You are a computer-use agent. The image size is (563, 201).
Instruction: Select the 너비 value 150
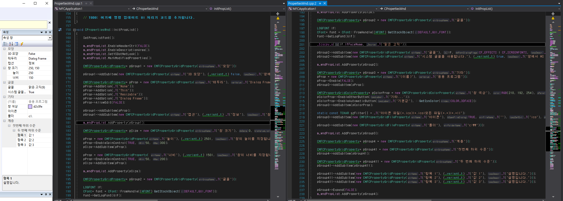pos(31,78)
